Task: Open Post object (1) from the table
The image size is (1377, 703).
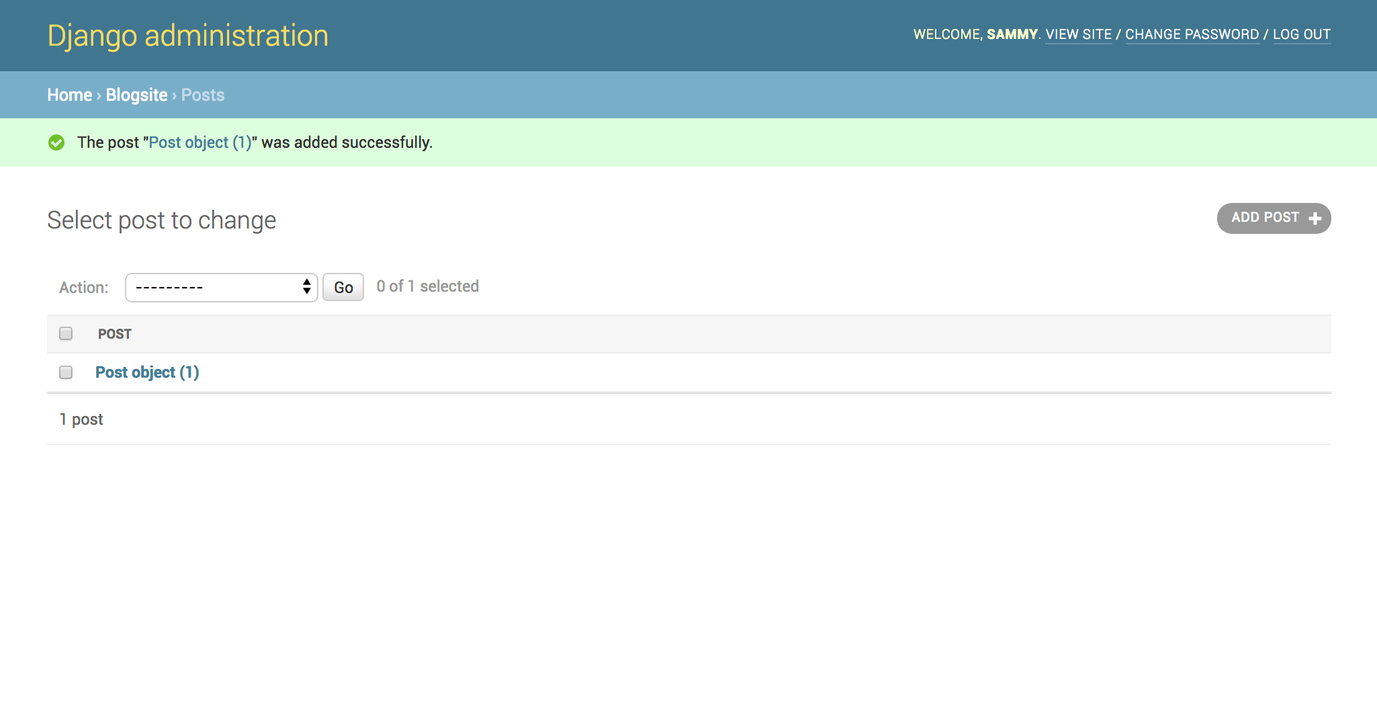Action: click(147, 372)
